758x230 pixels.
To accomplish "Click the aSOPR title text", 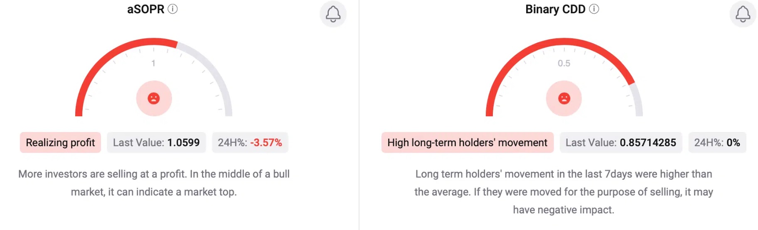I will pos(145,9).
